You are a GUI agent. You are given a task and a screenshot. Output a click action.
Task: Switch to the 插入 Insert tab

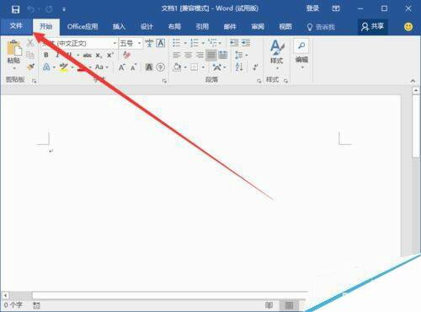(x=119, y=27)
